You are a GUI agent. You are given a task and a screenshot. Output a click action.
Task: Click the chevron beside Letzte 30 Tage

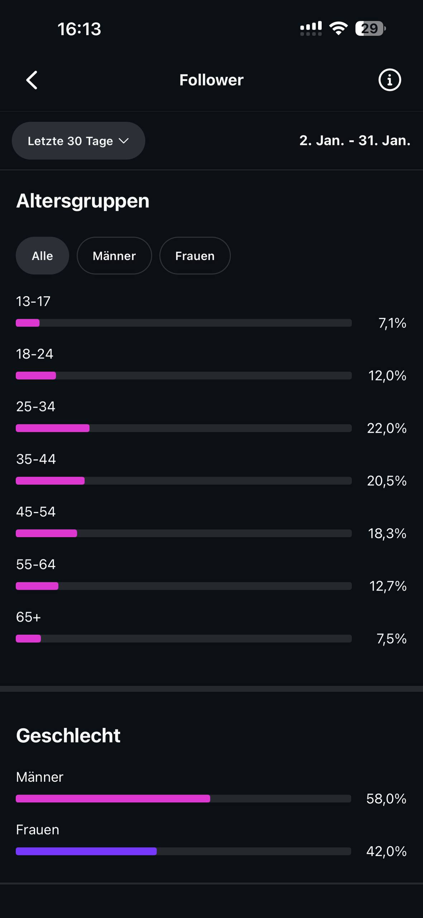click(124, 141)
